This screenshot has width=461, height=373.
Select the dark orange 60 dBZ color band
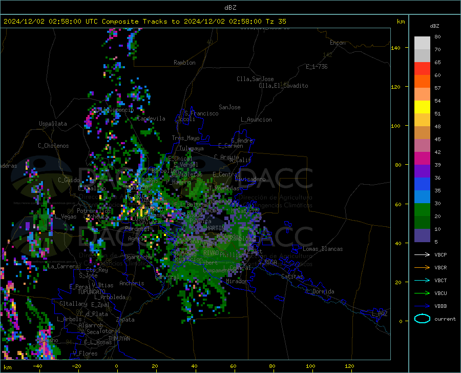point(422,82)
